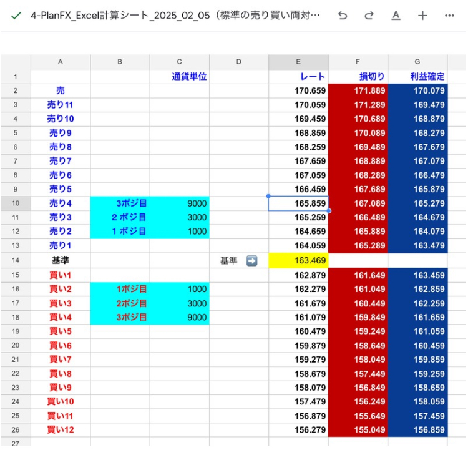
Task: Select the yellow cell 163.469
Action: coord(298,260)
